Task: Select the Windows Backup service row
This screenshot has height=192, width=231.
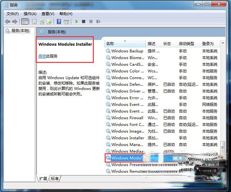Action: 162,51
